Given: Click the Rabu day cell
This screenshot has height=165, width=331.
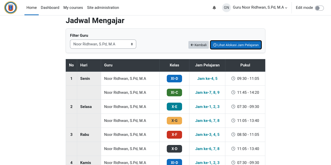Looking at the screenshot, I should click(x=89, y=135).
